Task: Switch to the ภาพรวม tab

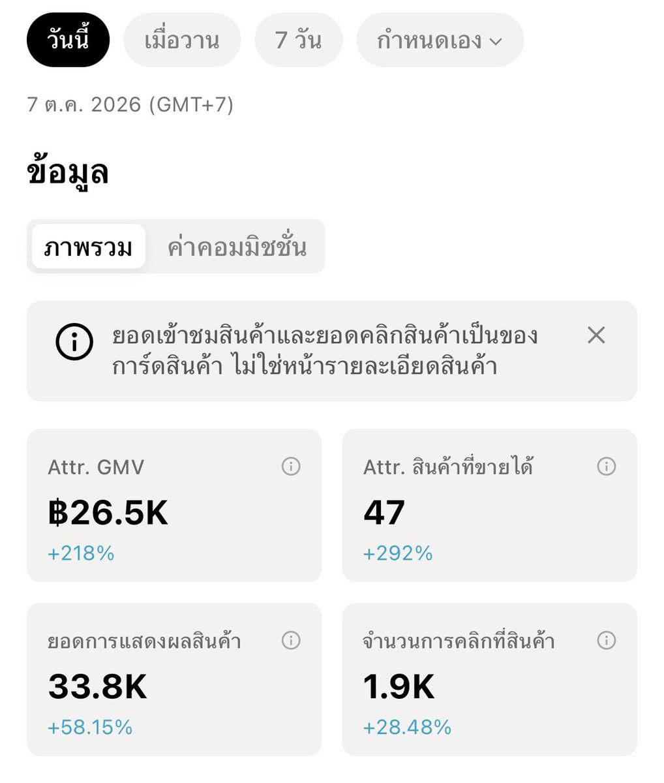Action: [89, 247]
